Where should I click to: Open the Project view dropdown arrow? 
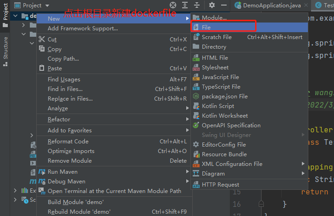[x=47, y=6]
